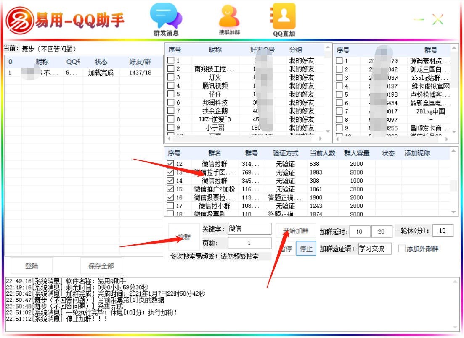The width and height of the screenshot is (464, 338).
Task: Click friend list horizontal scroll right arrow
Action: (x=321, y=138)
